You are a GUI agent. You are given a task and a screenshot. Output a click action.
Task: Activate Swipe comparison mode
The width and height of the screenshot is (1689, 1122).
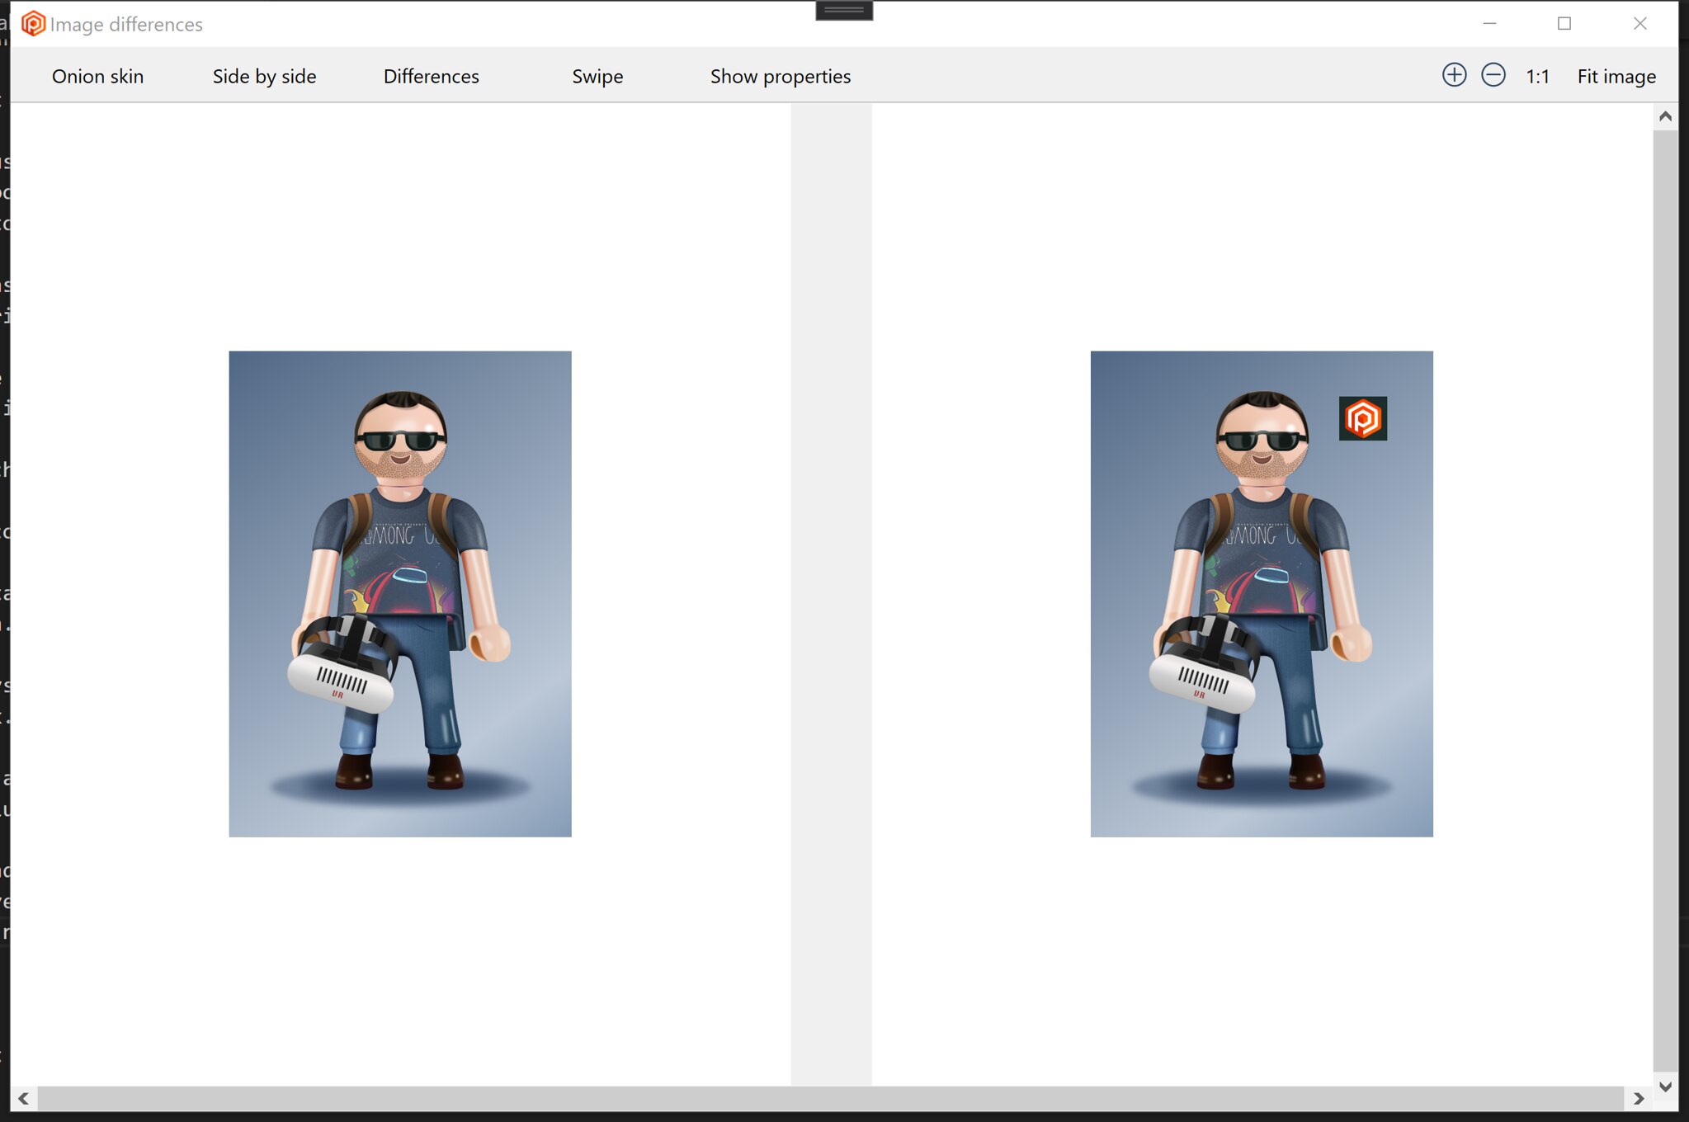click(x=597, y=76)
